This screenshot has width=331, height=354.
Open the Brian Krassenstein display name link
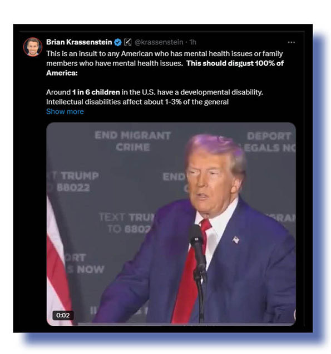(79, 42)
